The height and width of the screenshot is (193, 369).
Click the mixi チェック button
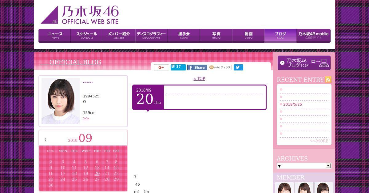pyautogui.click(x=220, y=67)
